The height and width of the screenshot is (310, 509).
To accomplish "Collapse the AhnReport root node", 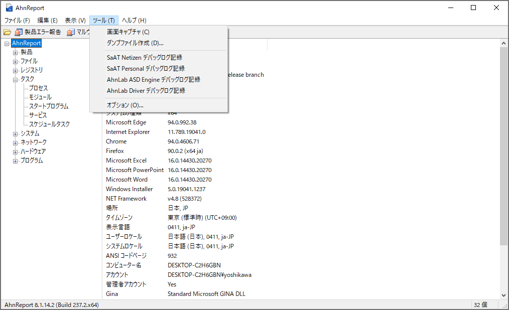I will click(x=7, y=44).
